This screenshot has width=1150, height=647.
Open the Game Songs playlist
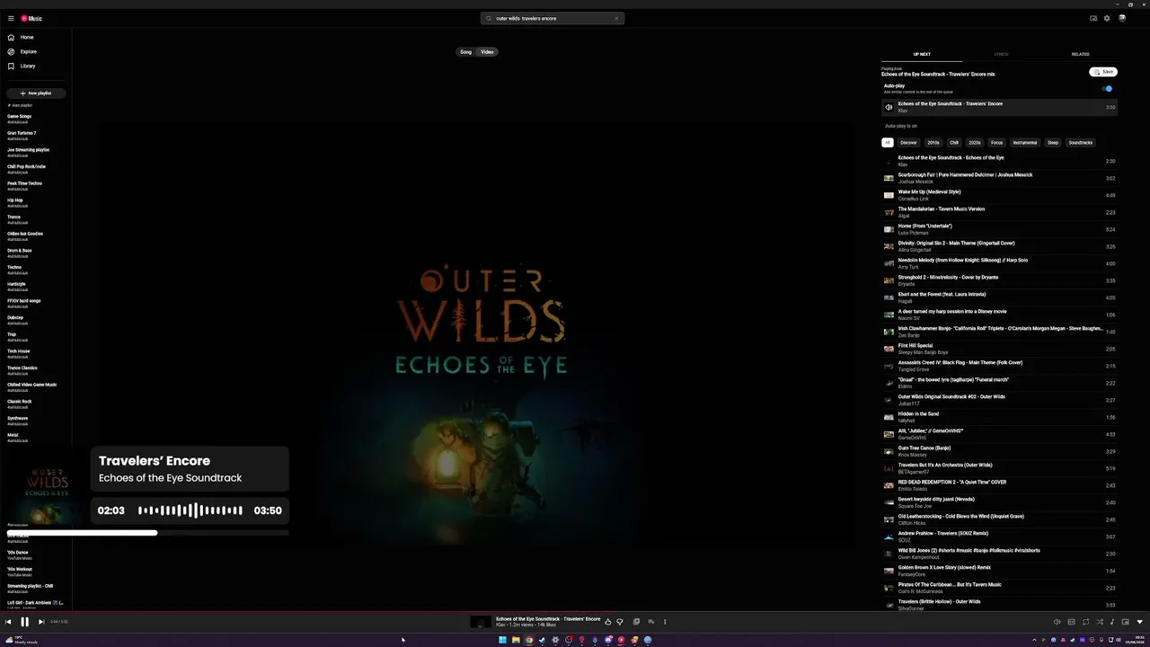coord(20,117)
